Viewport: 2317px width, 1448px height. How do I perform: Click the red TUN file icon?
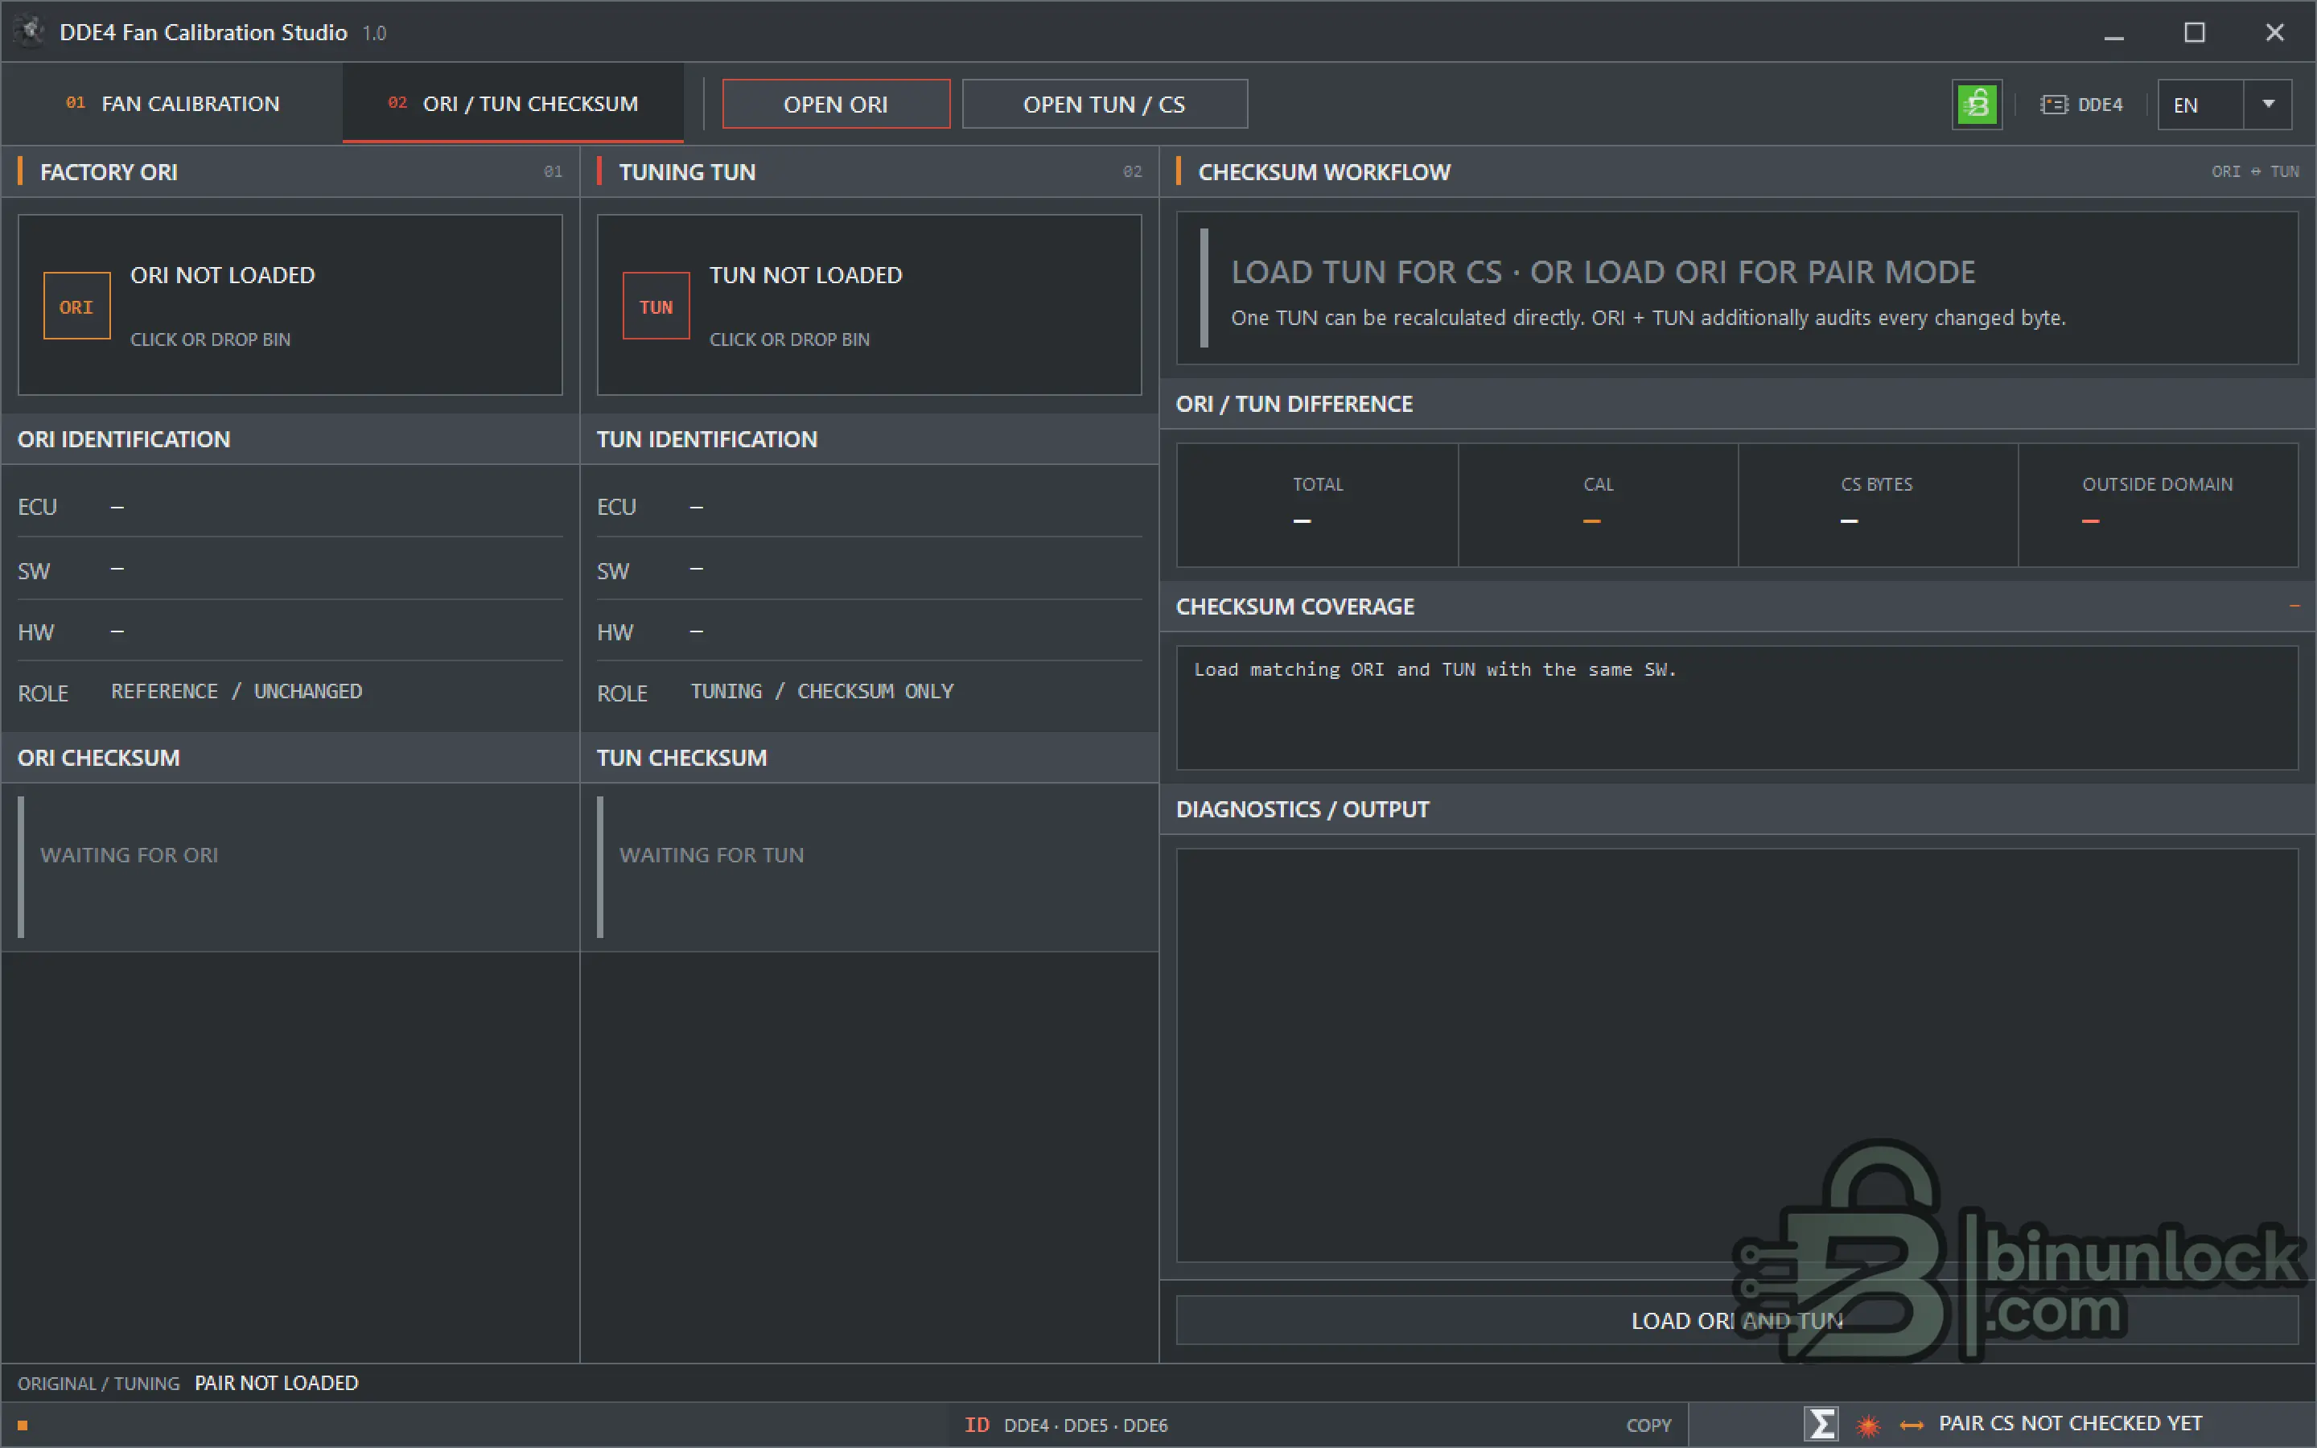(656, 306)
